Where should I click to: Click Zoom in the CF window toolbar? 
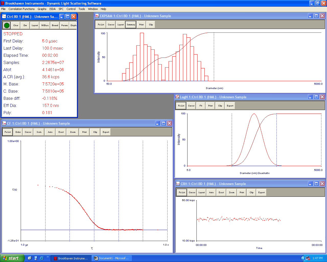tap(73, 132)
